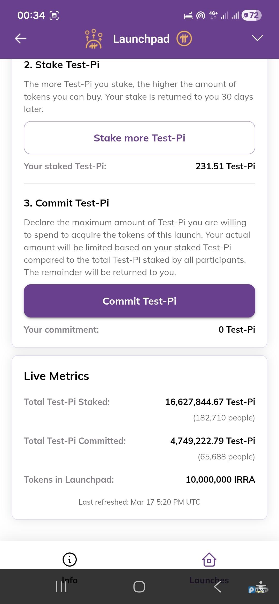Viewport: 279px width, 604px height.
Task: Tap the Info circle icon
Action: click(x=70, y=560)
